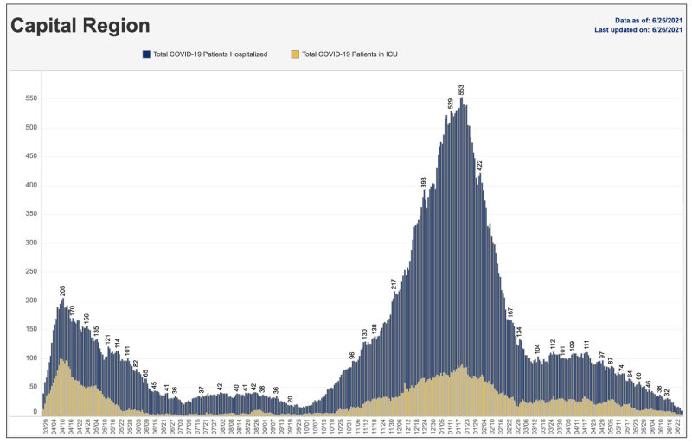Select the data label 135
692x443 pixels.
[x=96, y=331]
